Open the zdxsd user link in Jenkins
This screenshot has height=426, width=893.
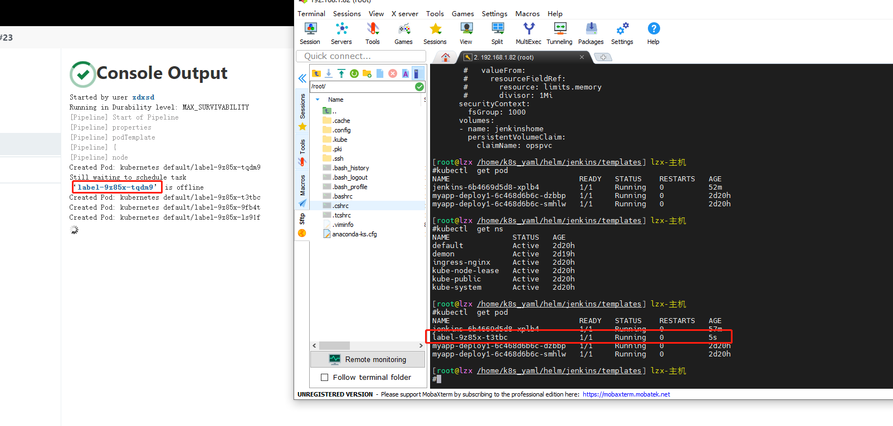143,97
